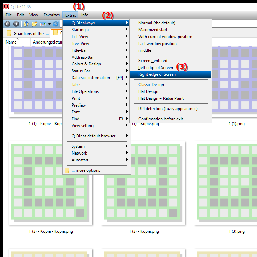Toggle DPI detection (fuzzy appearance)

(x=170, y=109)
